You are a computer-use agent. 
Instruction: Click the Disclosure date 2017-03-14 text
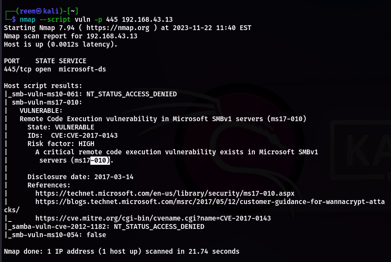[80, 177]
